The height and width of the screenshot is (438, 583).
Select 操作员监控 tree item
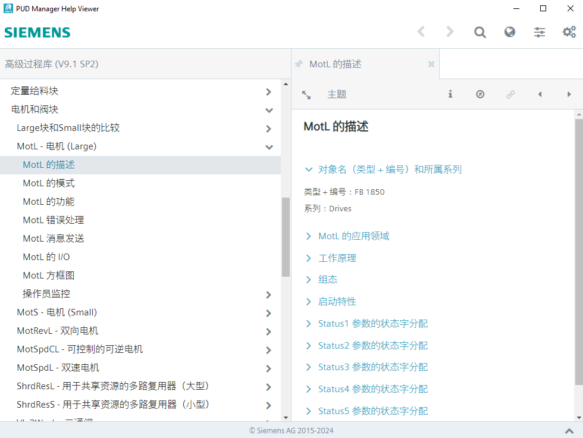coord(46,294)
